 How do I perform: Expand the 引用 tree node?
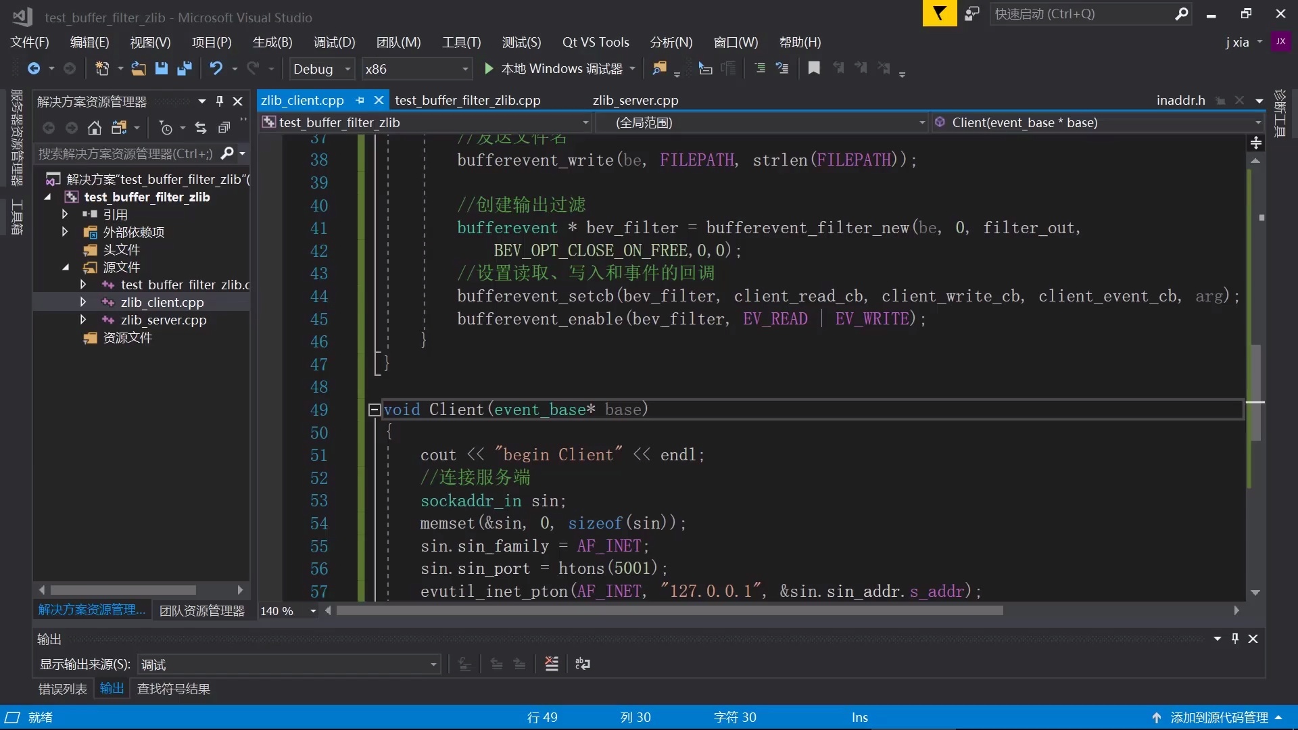(65, 214)
